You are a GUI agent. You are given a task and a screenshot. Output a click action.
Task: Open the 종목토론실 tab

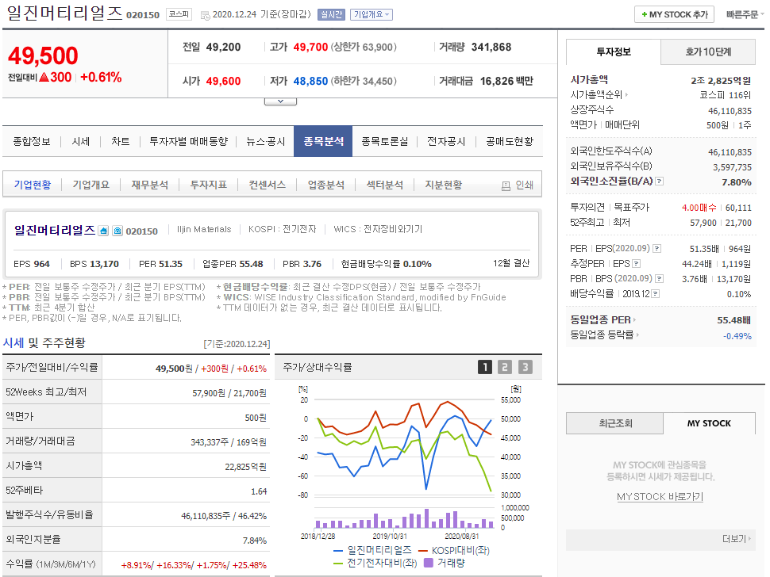pyautogui.click(x=384, y=142)
